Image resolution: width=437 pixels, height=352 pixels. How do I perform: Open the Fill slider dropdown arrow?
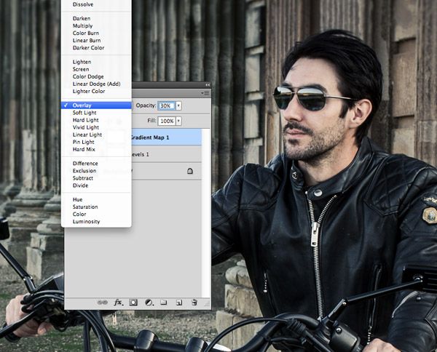[x=178, y=121]
